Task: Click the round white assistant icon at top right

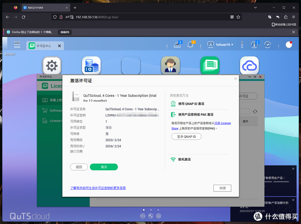Action: click(289, 45)
